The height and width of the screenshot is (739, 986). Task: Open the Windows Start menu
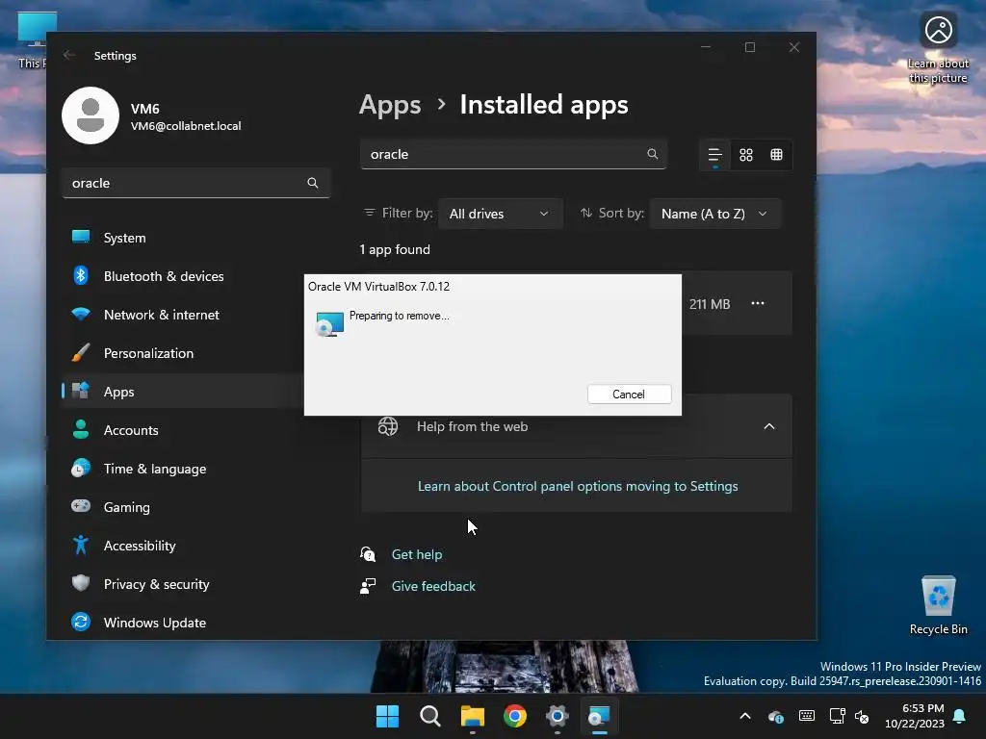(387, 716)
